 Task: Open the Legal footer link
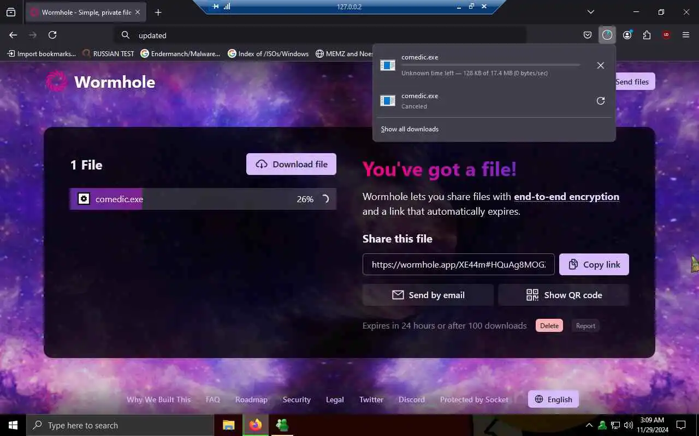tap(335, 399)
